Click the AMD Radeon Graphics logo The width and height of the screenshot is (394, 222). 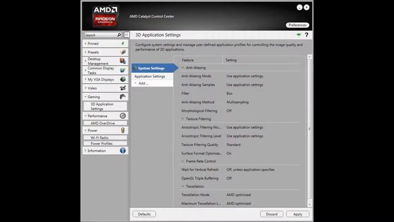pyautogui.click(x=105, y=17)
